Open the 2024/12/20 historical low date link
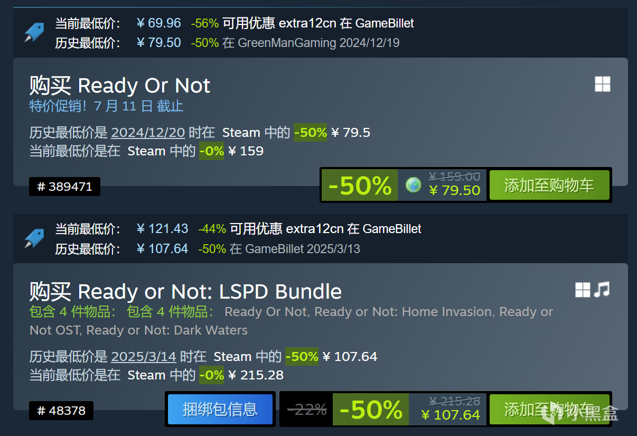This screenshot has width=637, height=436. click(x=148, y=132)
